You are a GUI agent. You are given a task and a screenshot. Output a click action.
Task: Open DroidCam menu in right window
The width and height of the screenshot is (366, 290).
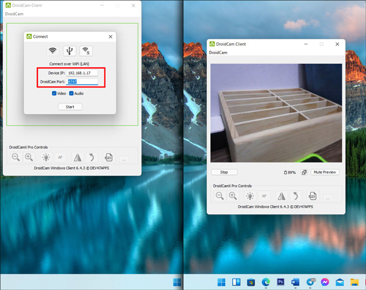click(218, 53)
